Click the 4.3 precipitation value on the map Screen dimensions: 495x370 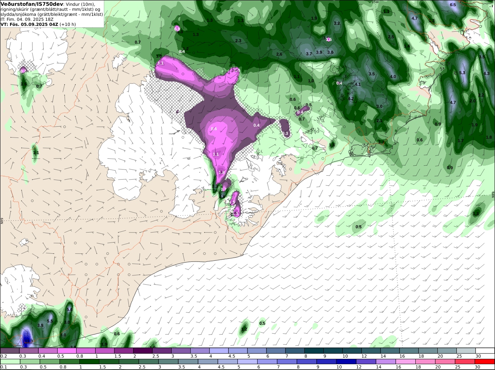tap(486, 73)
